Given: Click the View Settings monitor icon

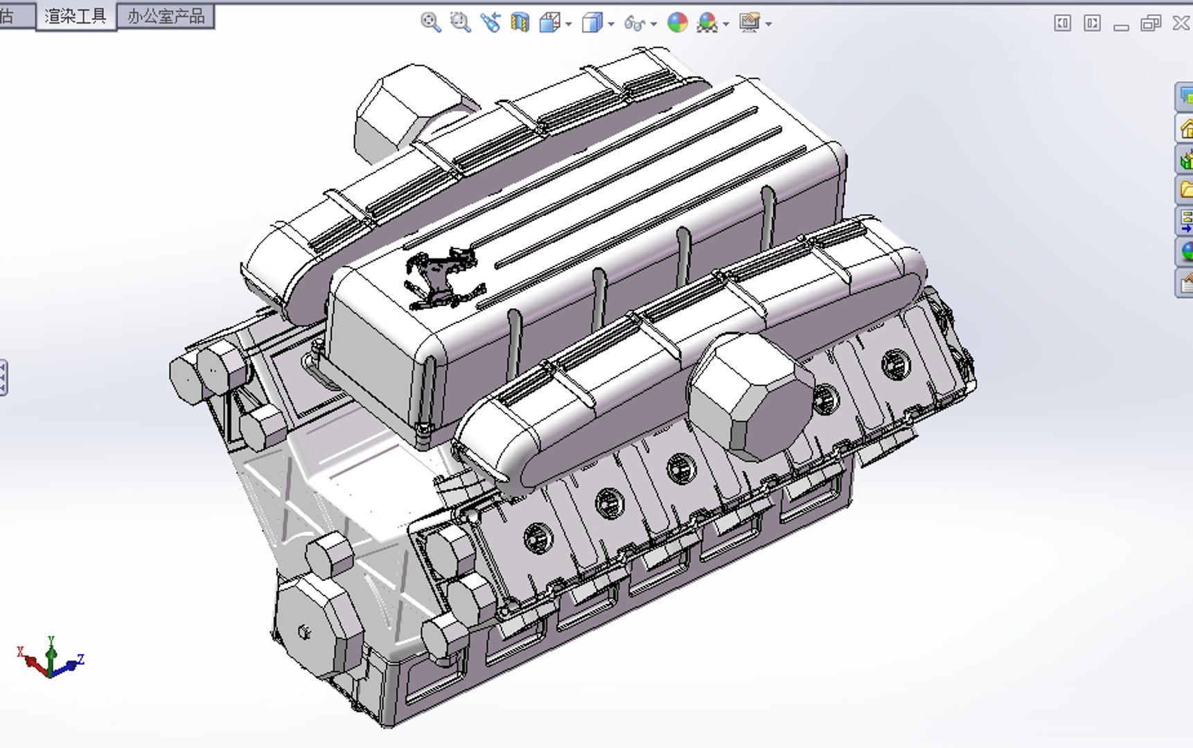Looking at the screenshot, I should click(750, 23).
